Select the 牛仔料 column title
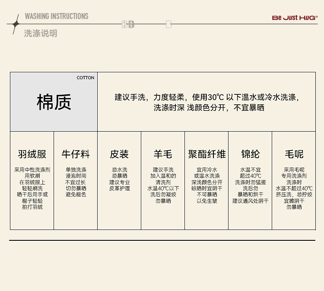The height and width of the screenshot is (291, 324). [76, 154]
